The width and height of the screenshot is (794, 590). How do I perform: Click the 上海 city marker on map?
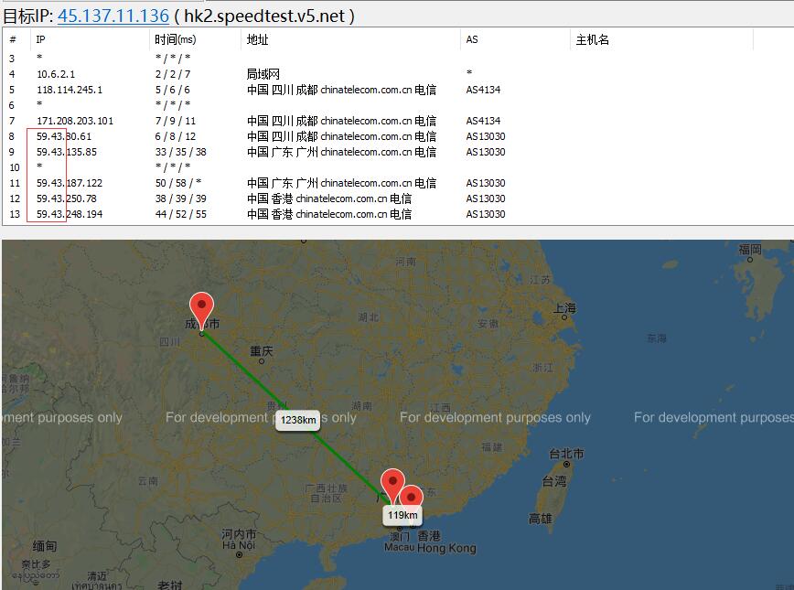click(564, 317)
